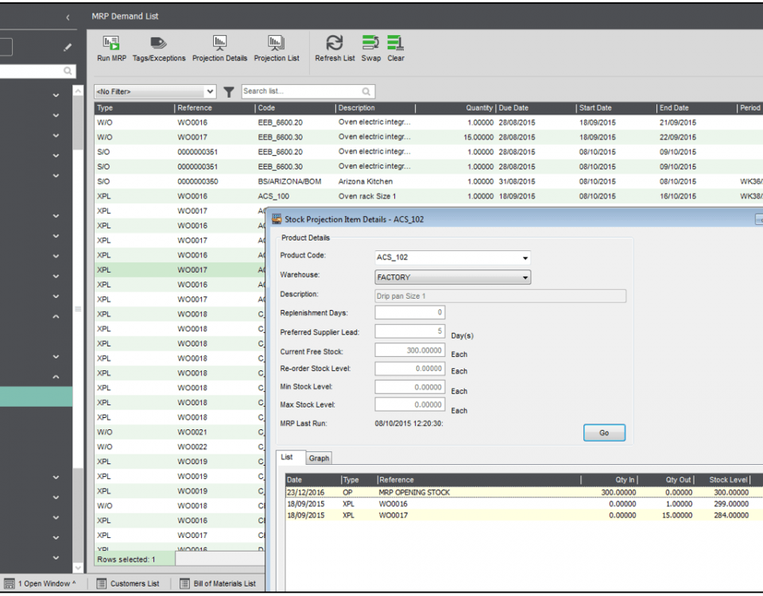
Task: Switch to the Graph tab
Action: pos(319,459)
